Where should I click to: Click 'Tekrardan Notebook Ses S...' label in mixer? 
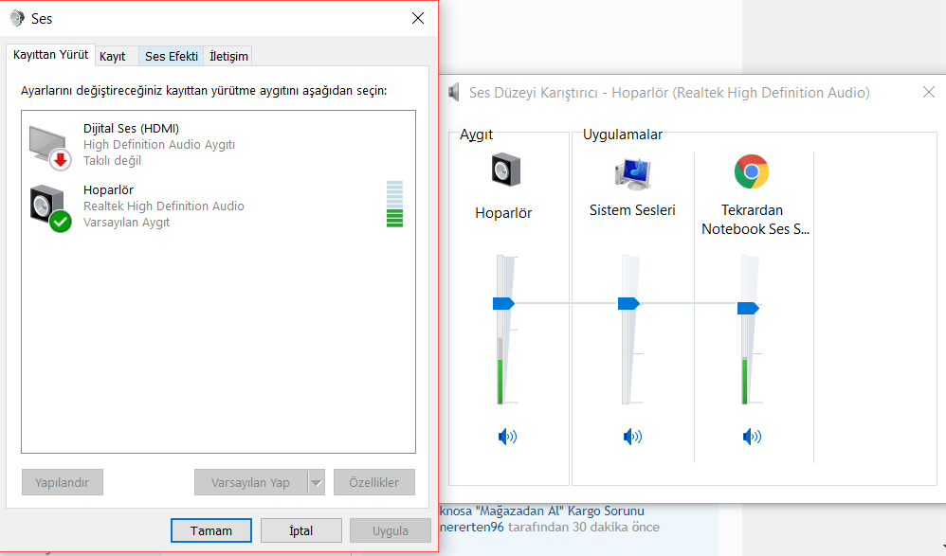point(755,220)
